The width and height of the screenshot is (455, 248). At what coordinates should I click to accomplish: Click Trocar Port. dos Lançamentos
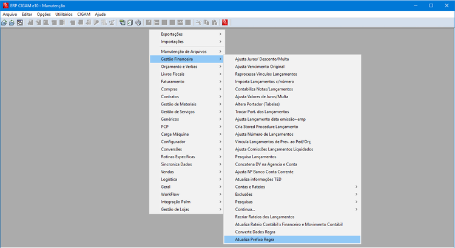(x=292, y=112)
